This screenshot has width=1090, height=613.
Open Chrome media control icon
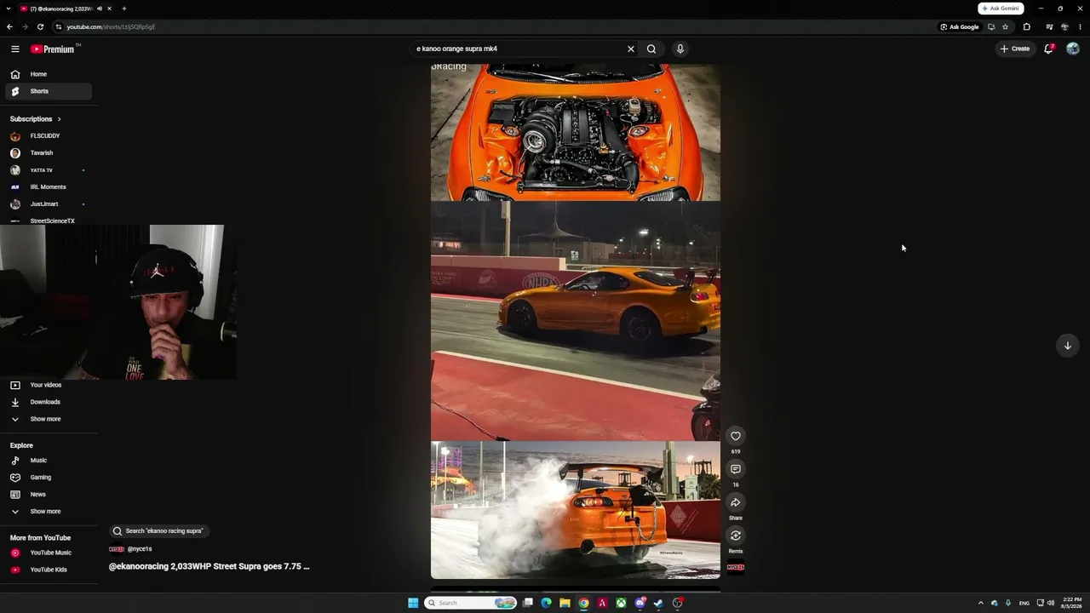[x=1049, y=26]
